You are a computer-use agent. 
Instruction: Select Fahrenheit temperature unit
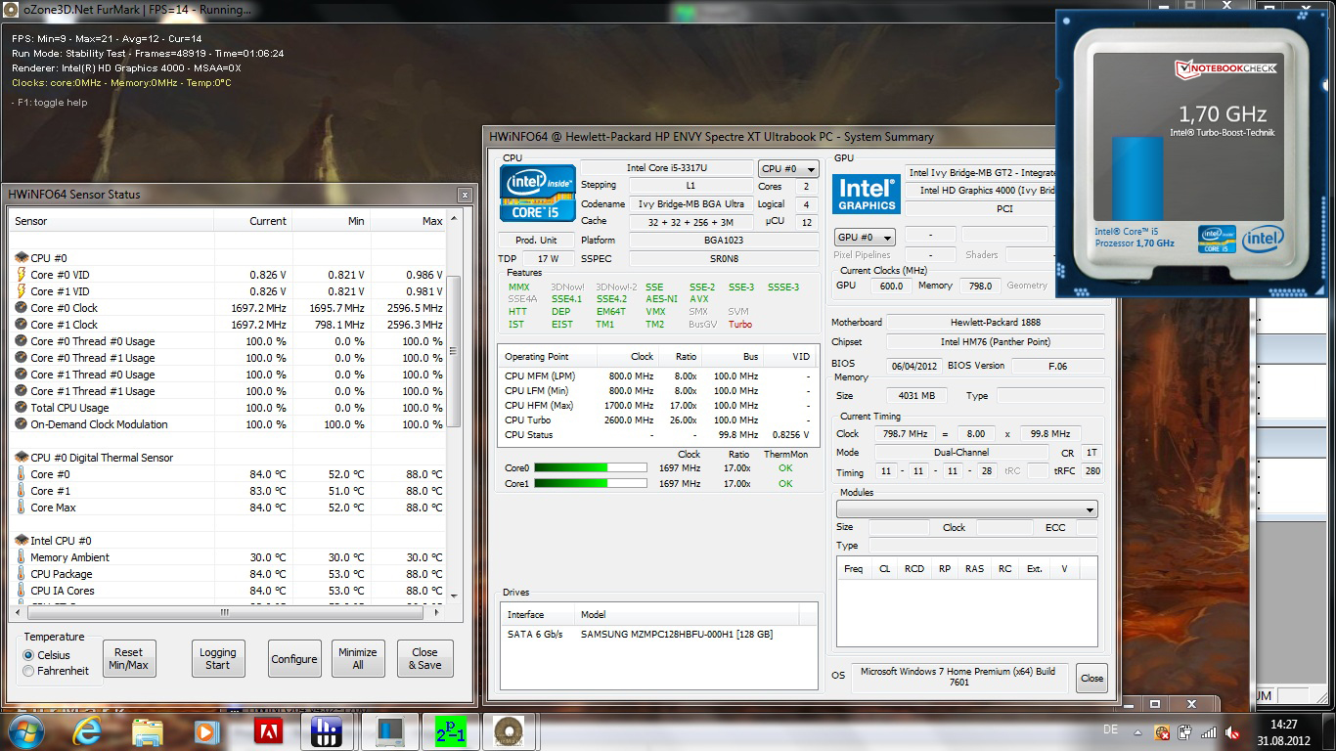[x=29, y=671]
